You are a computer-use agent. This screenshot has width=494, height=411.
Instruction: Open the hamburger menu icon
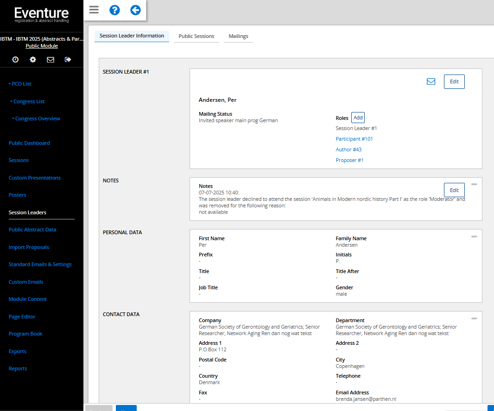point(94,10)
